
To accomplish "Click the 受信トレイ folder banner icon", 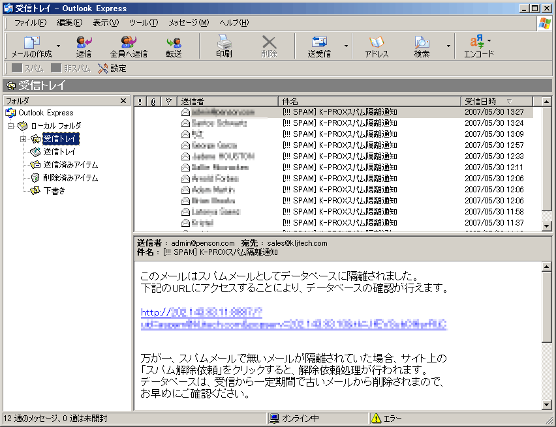I will (x=11, y=85).
